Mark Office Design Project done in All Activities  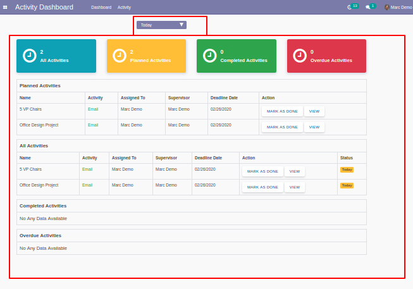point(262,187)
